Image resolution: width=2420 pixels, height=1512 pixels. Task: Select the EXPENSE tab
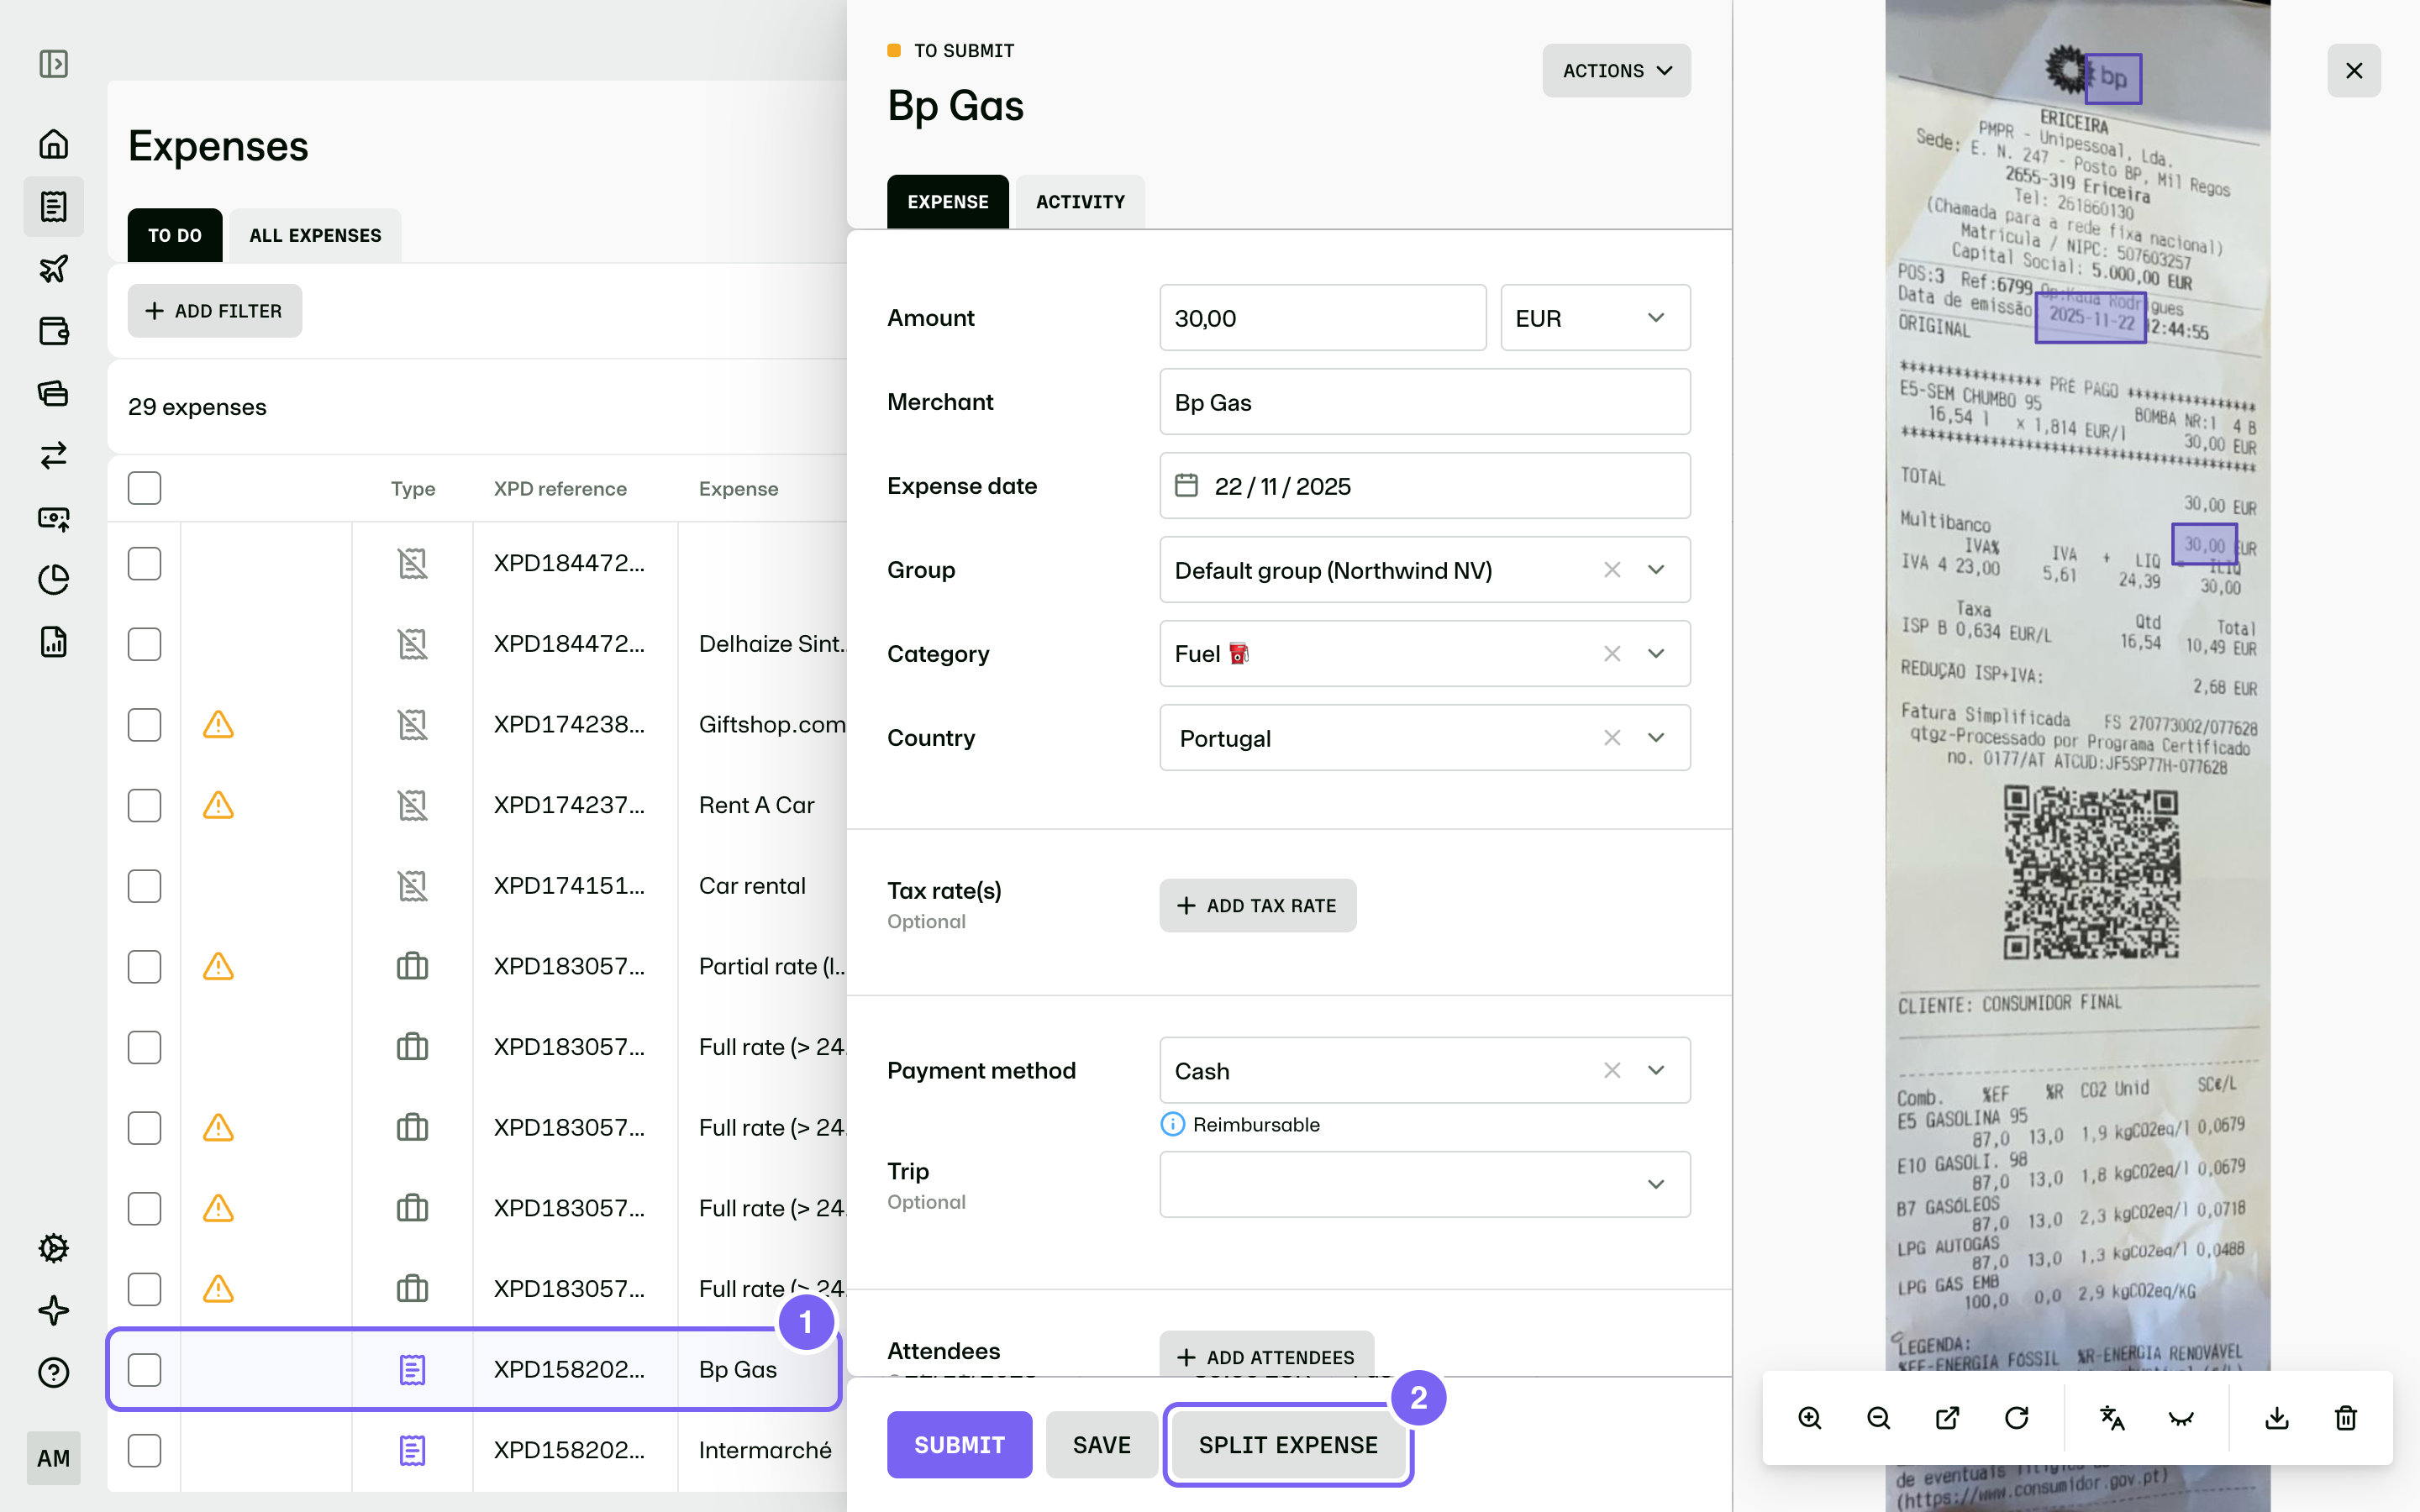pyautogui.click(x=948, y=202)
